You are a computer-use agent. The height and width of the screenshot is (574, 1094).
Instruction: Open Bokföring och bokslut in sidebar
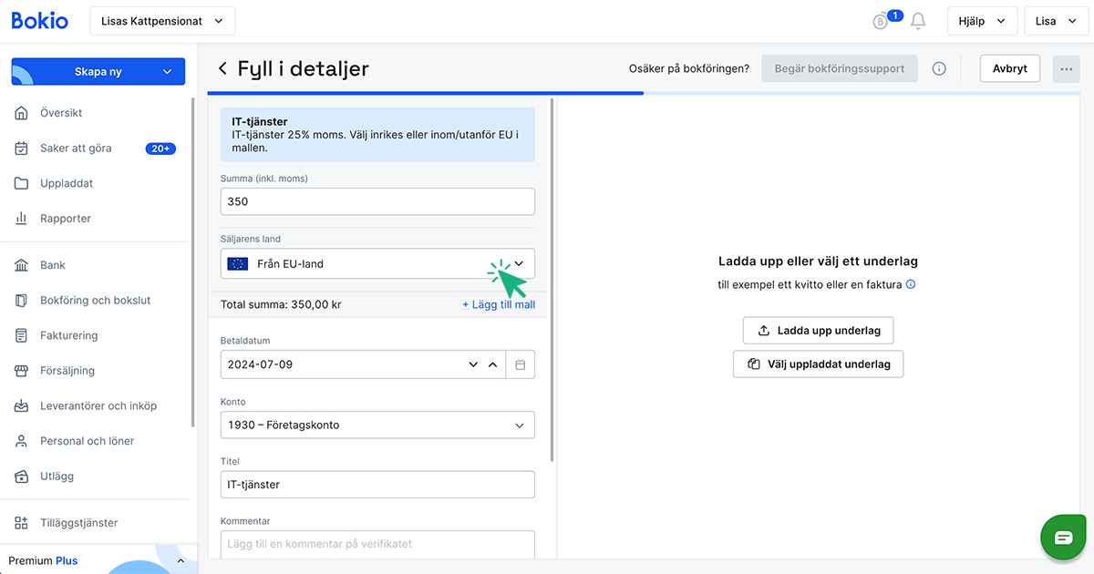click(x=95, y=301)
